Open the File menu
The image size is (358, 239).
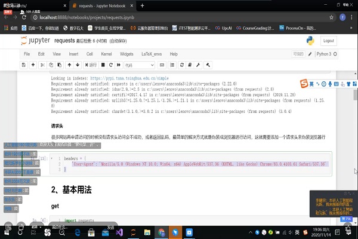click(27, 54)
